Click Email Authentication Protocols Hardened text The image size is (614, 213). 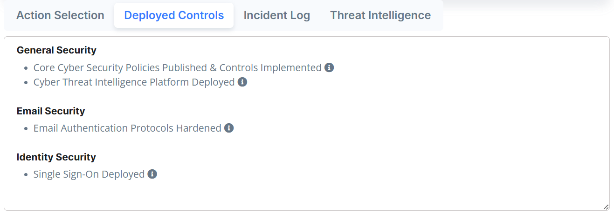[x=127, y=128]
